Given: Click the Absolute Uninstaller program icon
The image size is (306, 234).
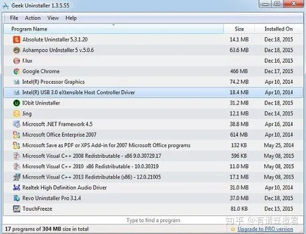Looking at the screenshot, I should tap(17, 40).
